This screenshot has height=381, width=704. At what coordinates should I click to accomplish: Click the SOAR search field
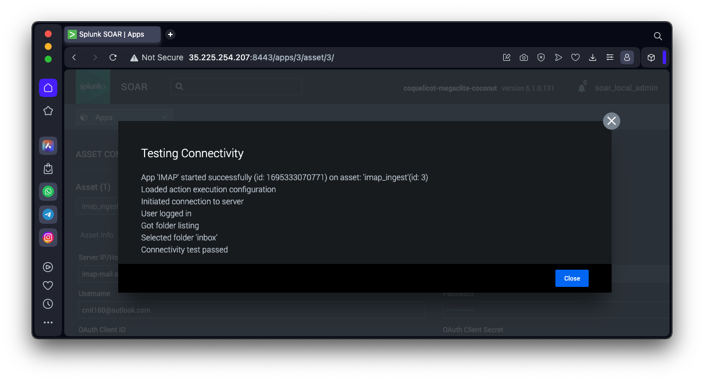tap(236, 87)
